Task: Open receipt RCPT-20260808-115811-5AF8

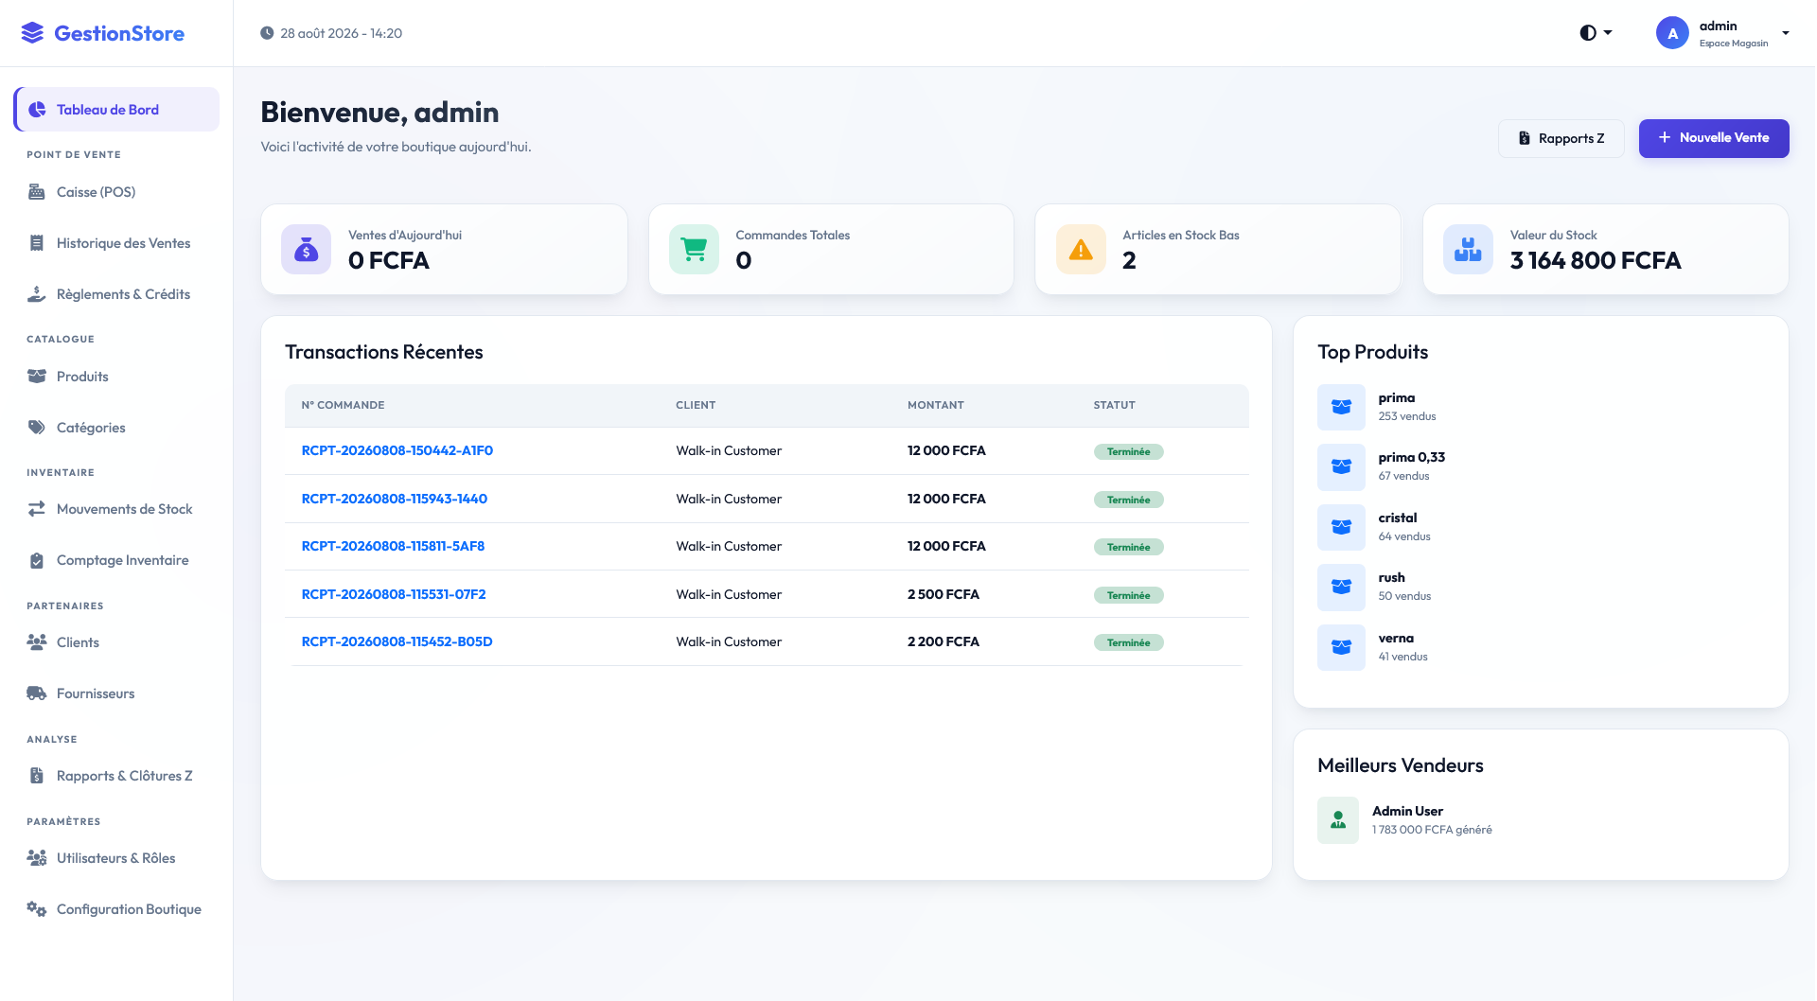Action: click(x=393, y=547)
